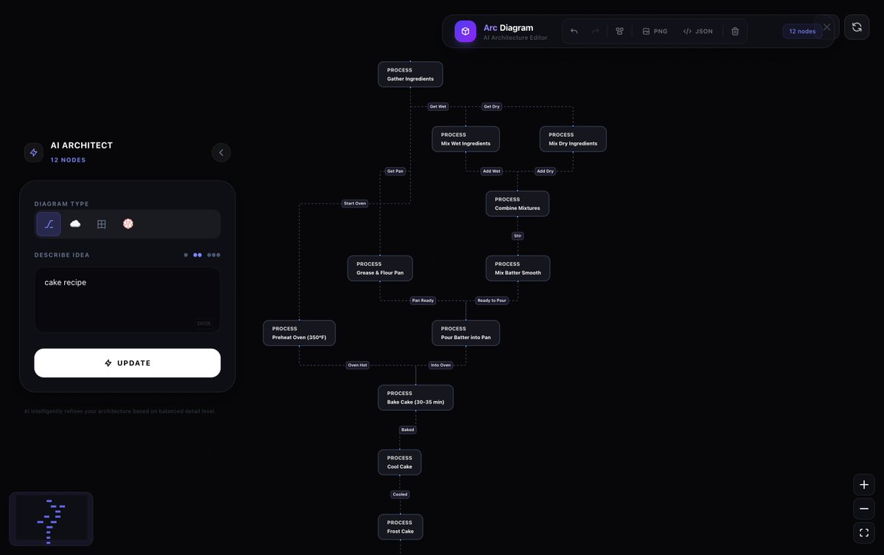The height and width of the screenshot is (555, 884).
Task: Click the auto-layout icon in the toolbar
Action: (x=619, y=31)
